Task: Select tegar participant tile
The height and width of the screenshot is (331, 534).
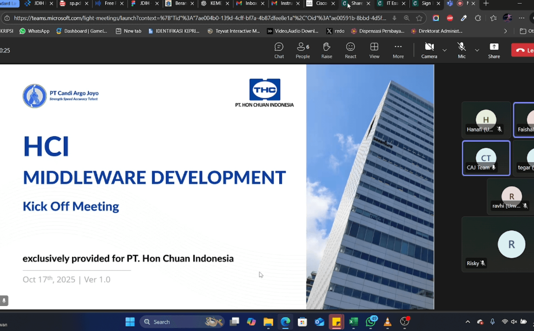Action: click(524, 158)
